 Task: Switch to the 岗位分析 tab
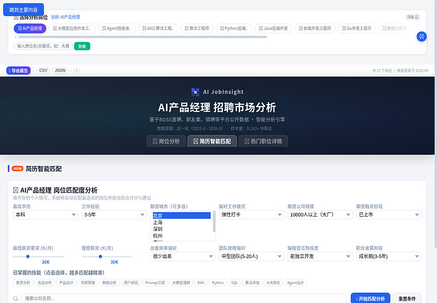point(166,141)
